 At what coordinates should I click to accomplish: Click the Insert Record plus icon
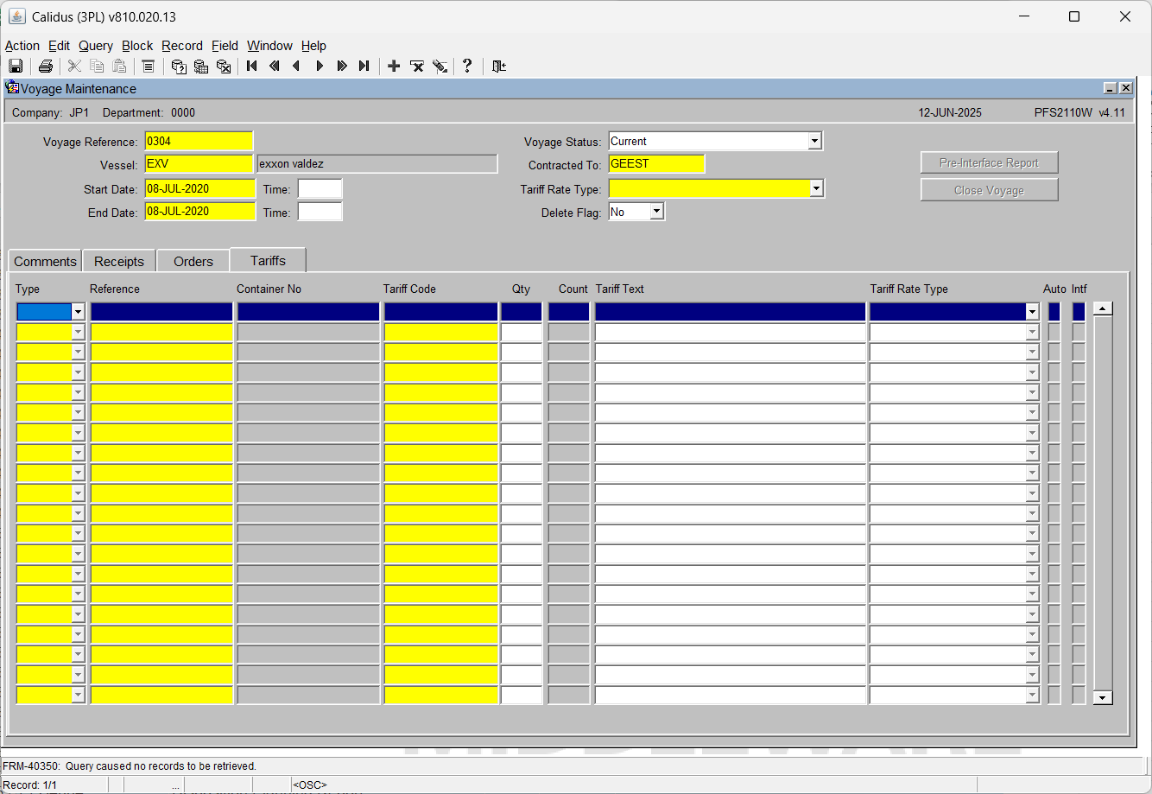tap(394, 66)
